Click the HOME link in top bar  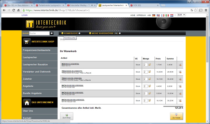click(133, 15)
